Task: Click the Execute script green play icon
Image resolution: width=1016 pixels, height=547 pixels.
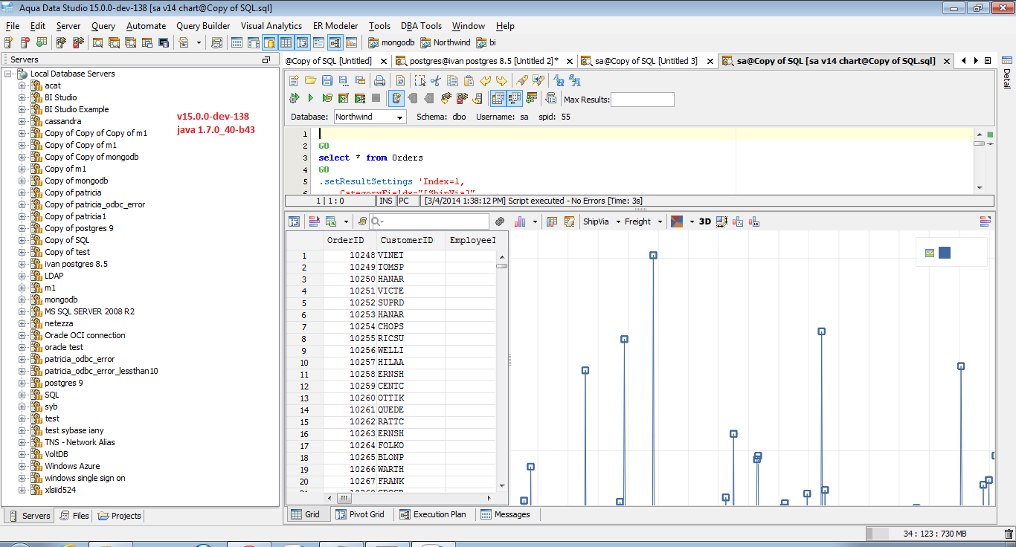Action: point(311,98)
